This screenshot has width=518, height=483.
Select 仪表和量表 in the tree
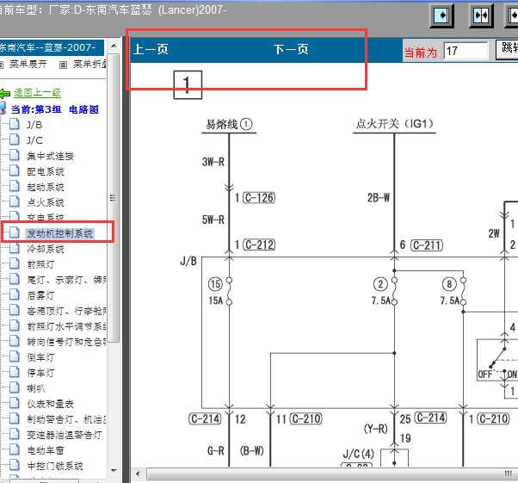[x=50, y=404]
